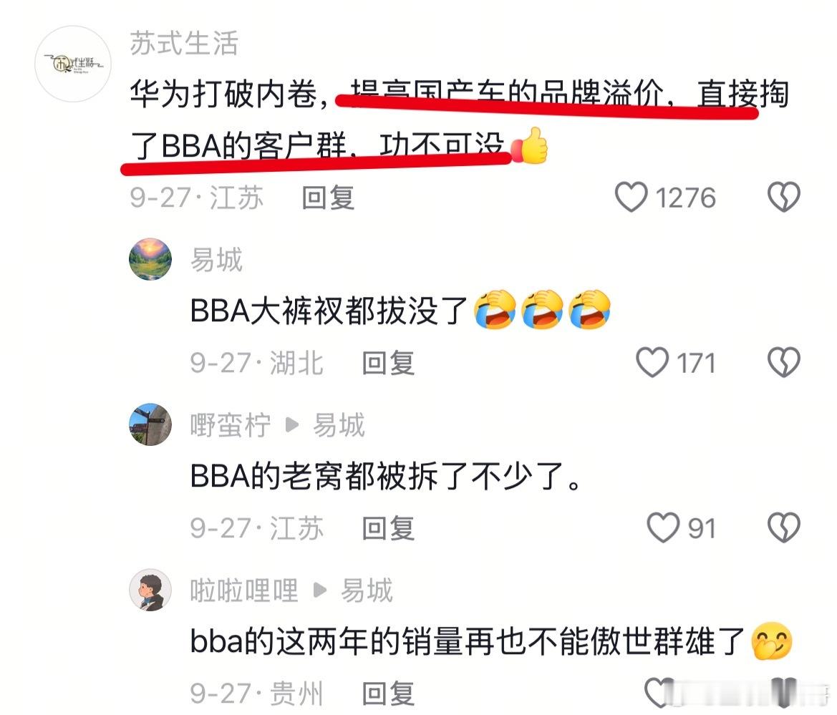
Task: Open the 苏式生活 username link
Action: coord(184,43)
